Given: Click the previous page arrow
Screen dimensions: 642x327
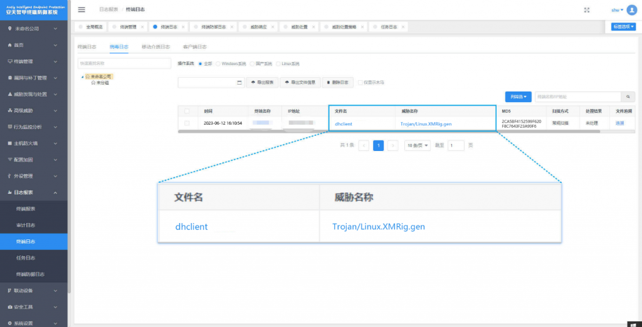Looking at the screenshot, I should click(364, 145).
